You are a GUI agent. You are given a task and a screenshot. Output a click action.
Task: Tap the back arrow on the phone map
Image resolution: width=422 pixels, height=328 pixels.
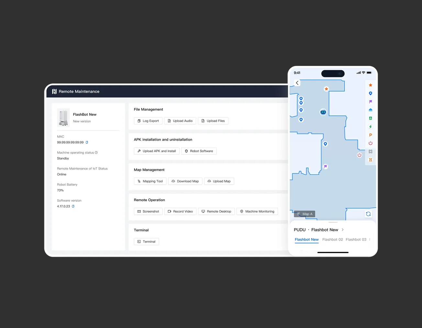point(297,83)
